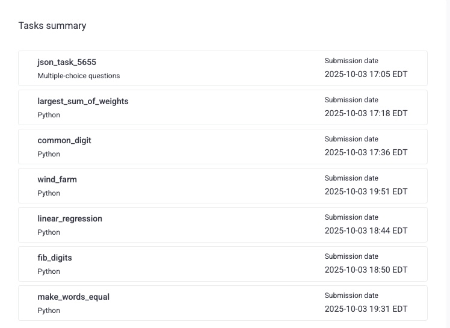Click Python label under fib_digits
The image size is (450, 328).
pos(49,271)
